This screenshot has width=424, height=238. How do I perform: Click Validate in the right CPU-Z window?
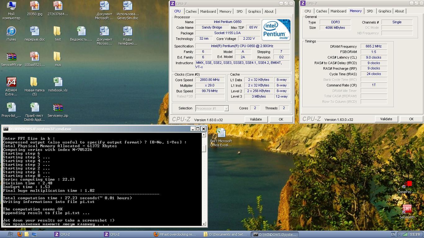386,119
